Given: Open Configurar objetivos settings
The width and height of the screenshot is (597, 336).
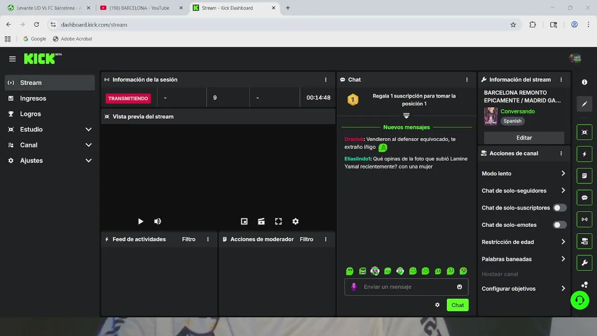Looking at the screenshot, I should coord(523,289).
